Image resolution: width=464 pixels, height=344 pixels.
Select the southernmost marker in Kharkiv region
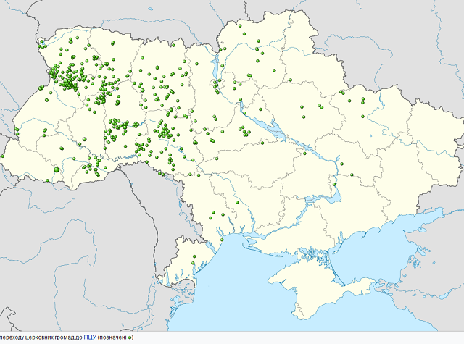(362, 117)
